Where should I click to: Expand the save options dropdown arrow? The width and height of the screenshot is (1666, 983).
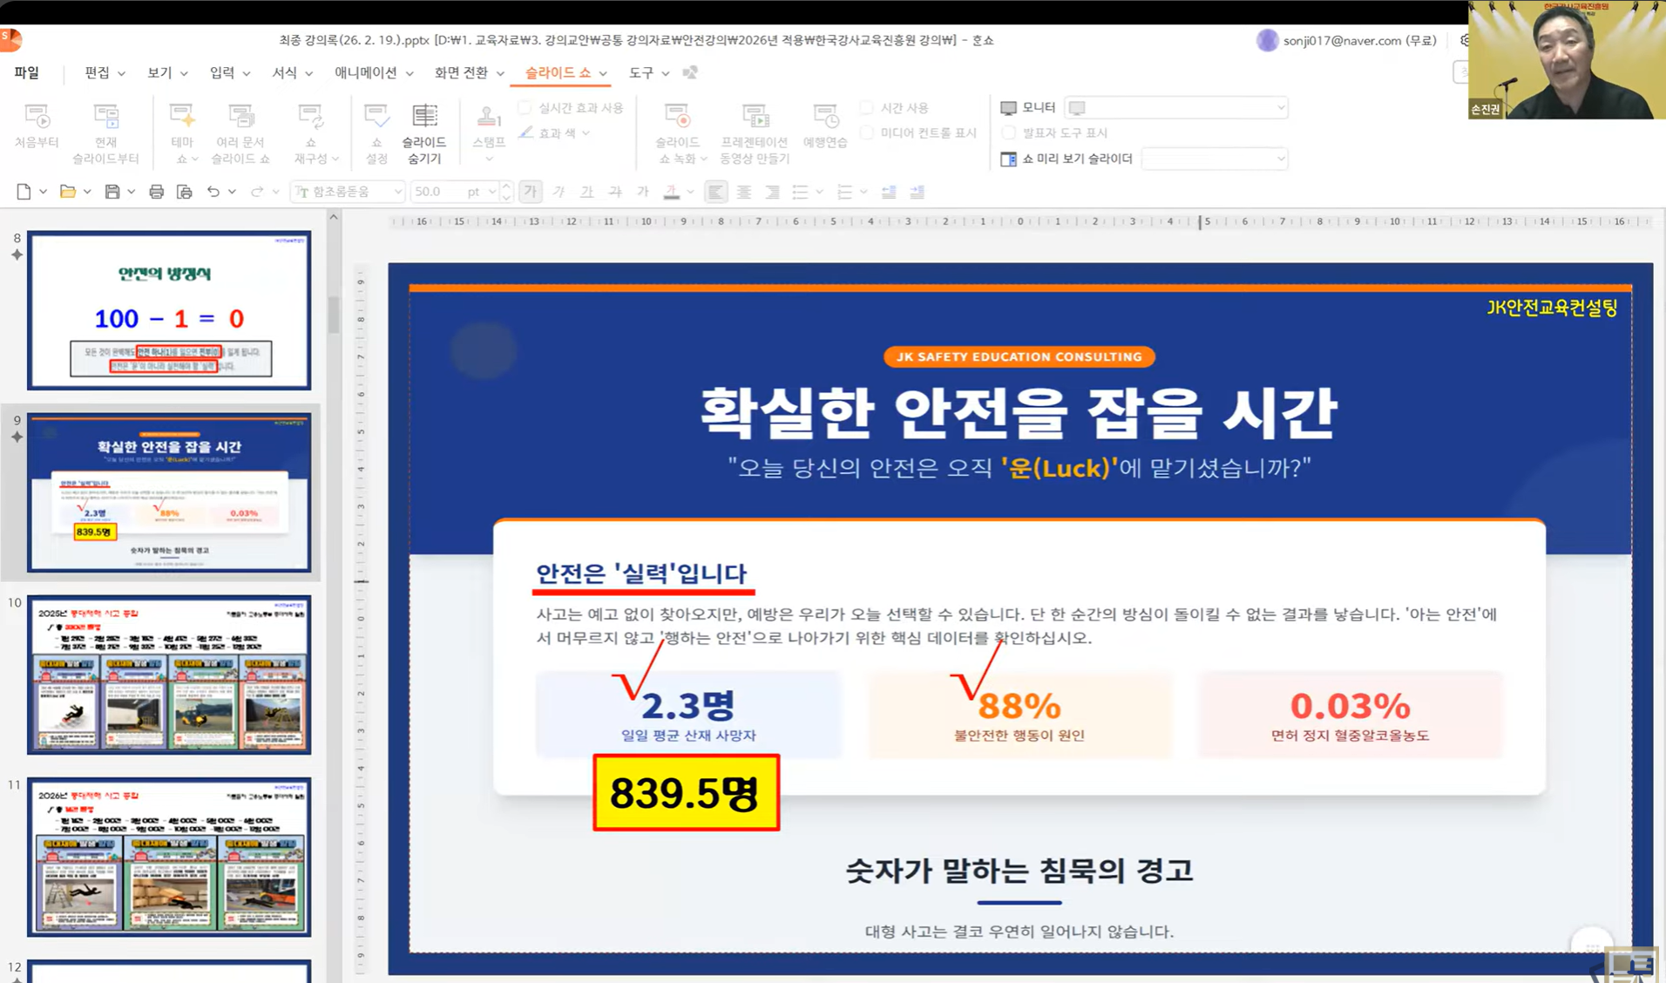(131, 192)
